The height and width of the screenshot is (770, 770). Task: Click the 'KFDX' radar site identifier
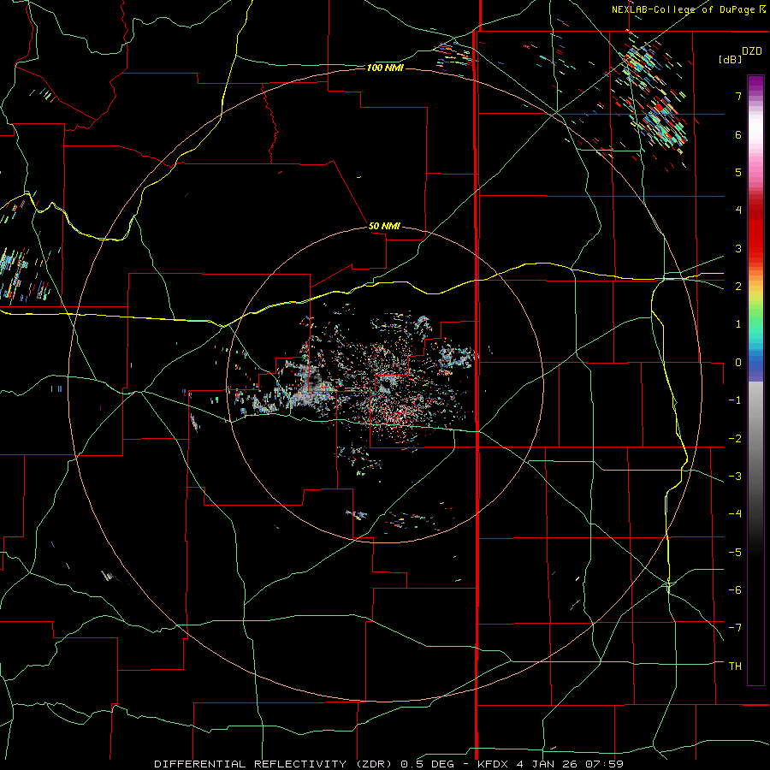(493, 764)
